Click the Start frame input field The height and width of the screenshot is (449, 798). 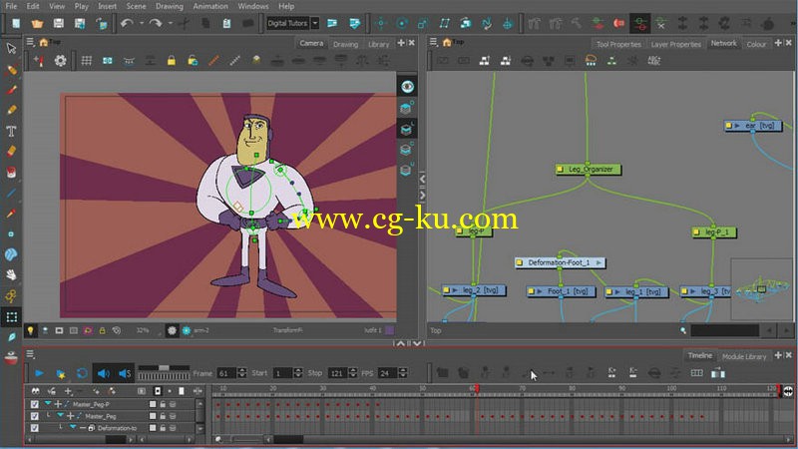point(282,373)
